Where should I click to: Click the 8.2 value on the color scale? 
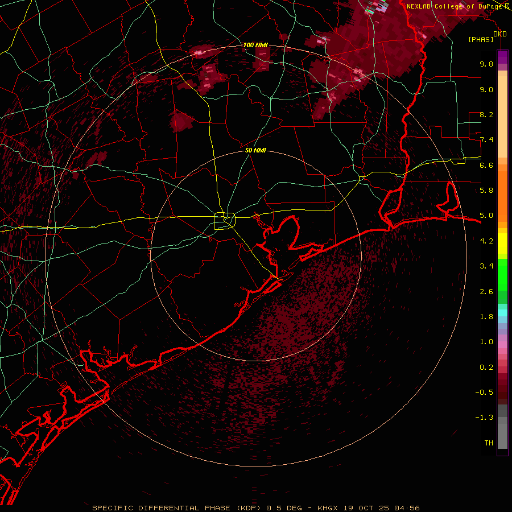tap(486, 114)
